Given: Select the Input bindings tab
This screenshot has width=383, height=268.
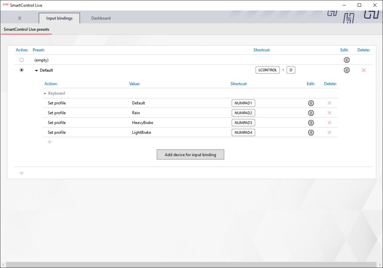Looking at the screenshot, I should click(x=59, y=18).
